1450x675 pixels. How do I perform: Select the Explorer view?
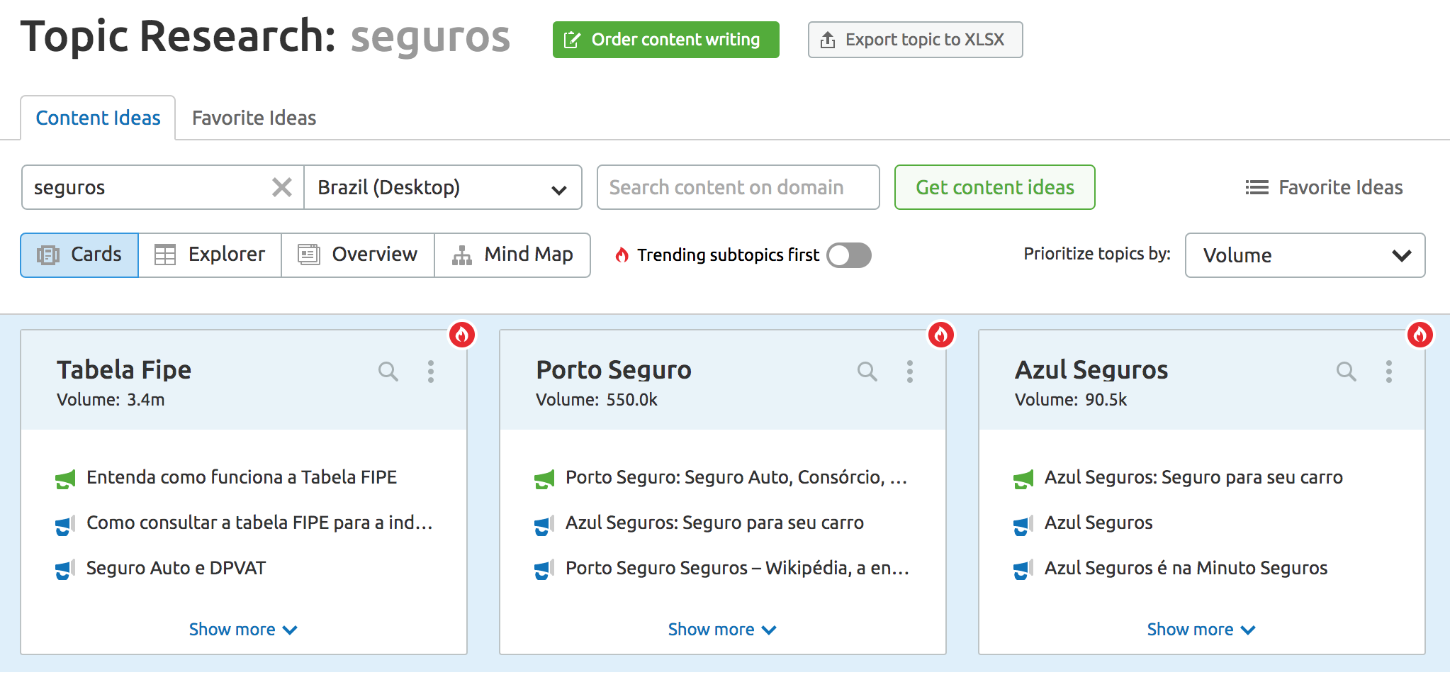coord(210,255)
